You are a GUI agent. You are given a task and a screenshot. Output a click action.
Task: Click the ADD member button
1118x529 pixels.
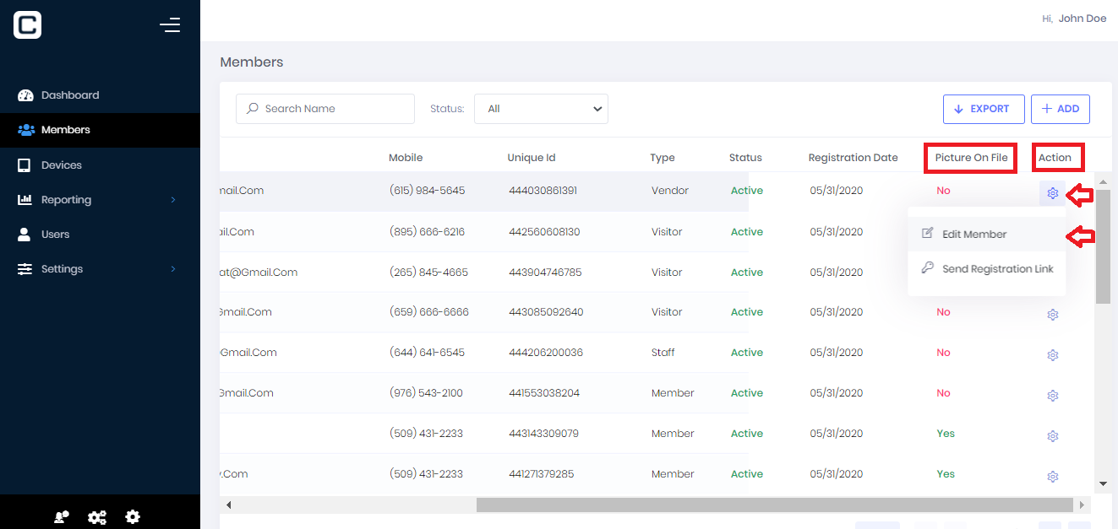coord(1060,109)
